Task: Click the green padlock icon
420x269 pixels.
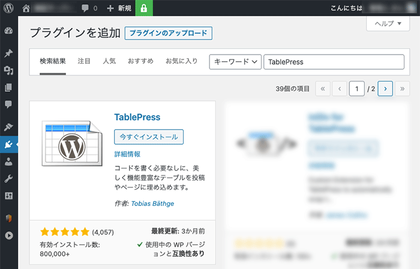Action: click(x=144, y=8)
